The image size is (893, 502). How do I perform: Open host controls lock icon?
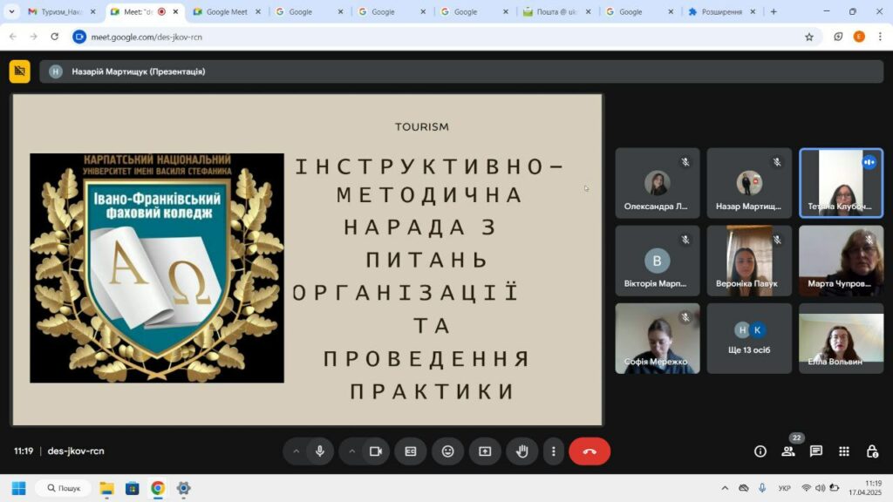click(872, 451)
